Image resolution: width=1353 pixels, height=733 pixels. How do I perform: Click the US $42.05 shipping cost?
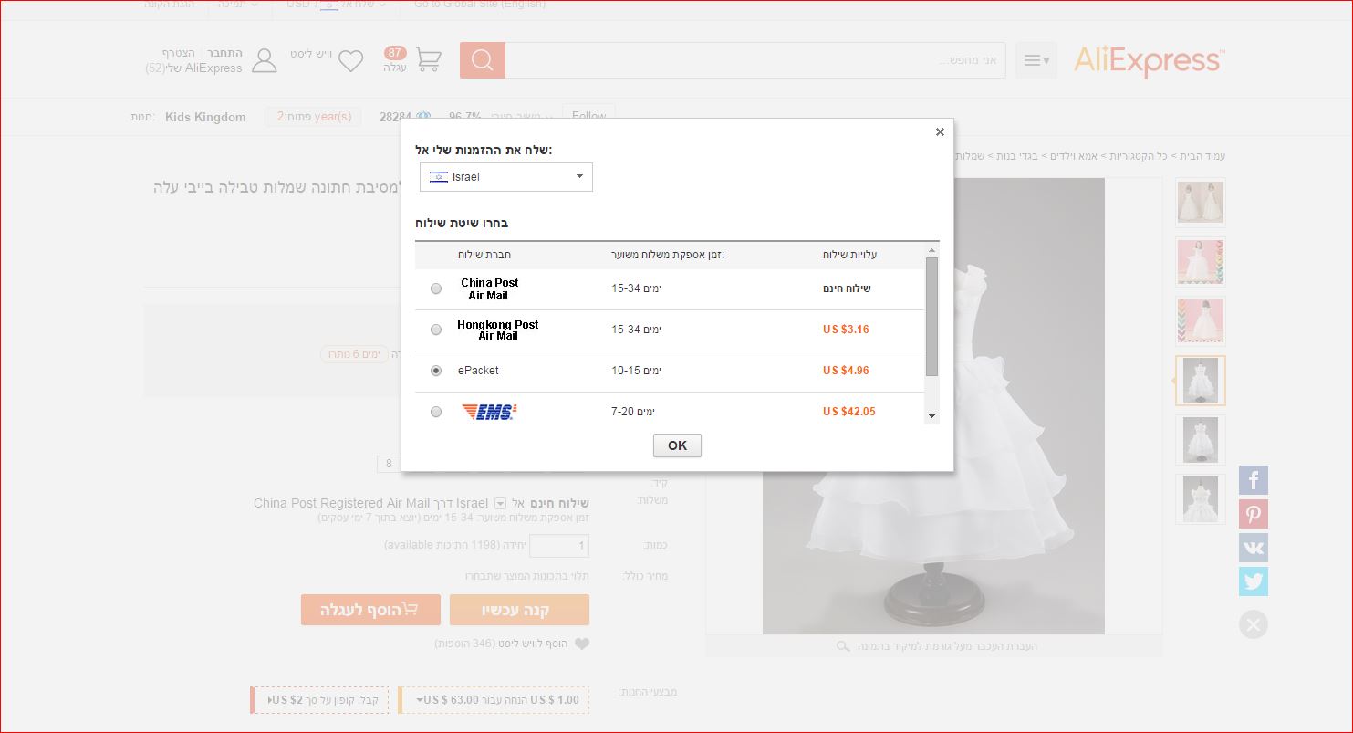pos(848,412)
